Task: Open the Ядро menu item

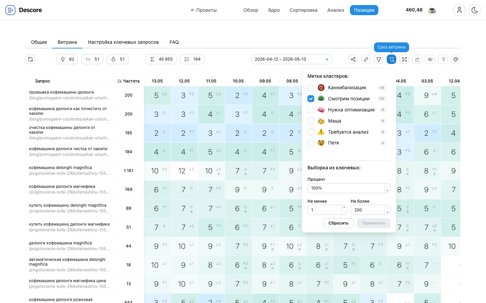Action: (274, 10)
